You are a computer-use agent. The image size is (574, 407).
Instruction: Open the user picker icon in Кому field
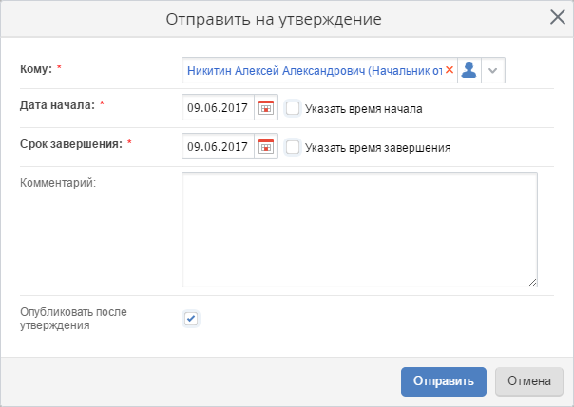click(x=469, y=70)
